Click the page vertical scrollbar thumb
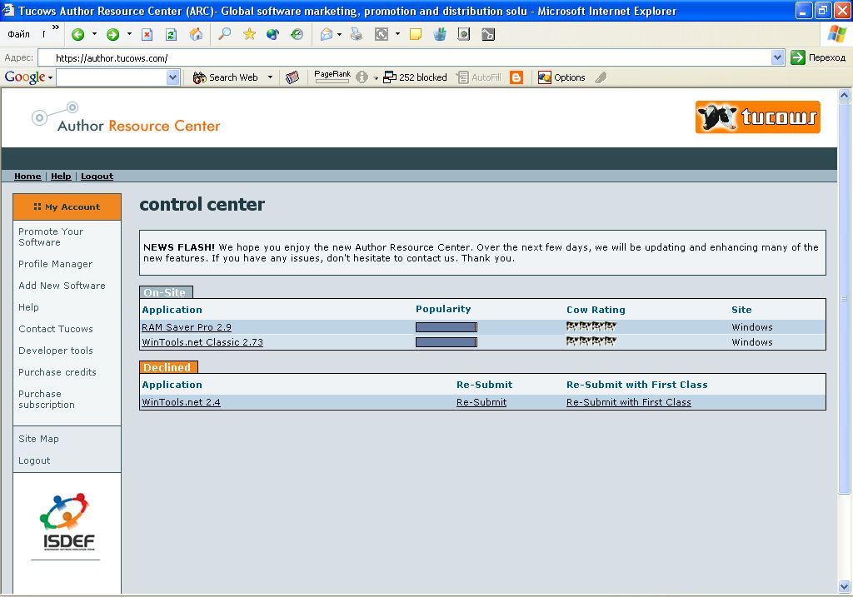Image resolution: width=853 pixels, height=597 pixels. 845,298
